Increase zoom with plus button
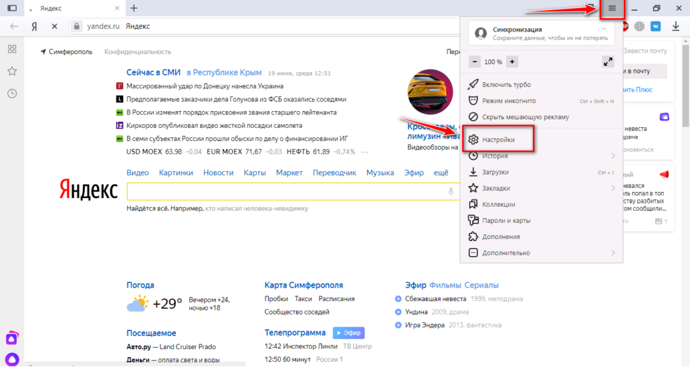The width and height of the screenshot is (690, 388). point(512,61)
